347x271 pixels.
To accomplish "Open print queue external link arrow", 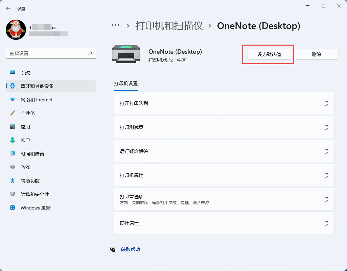I will click(x=326, y=103).
